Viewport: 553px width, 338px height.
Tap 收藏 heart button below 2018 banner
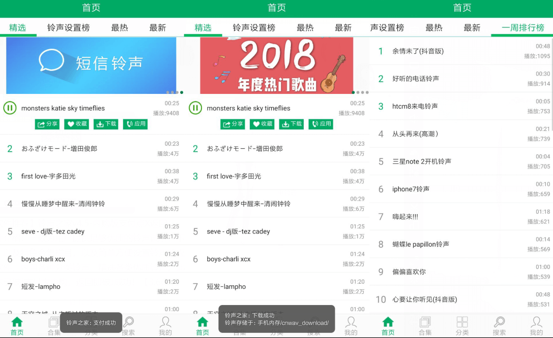[263, 124]
